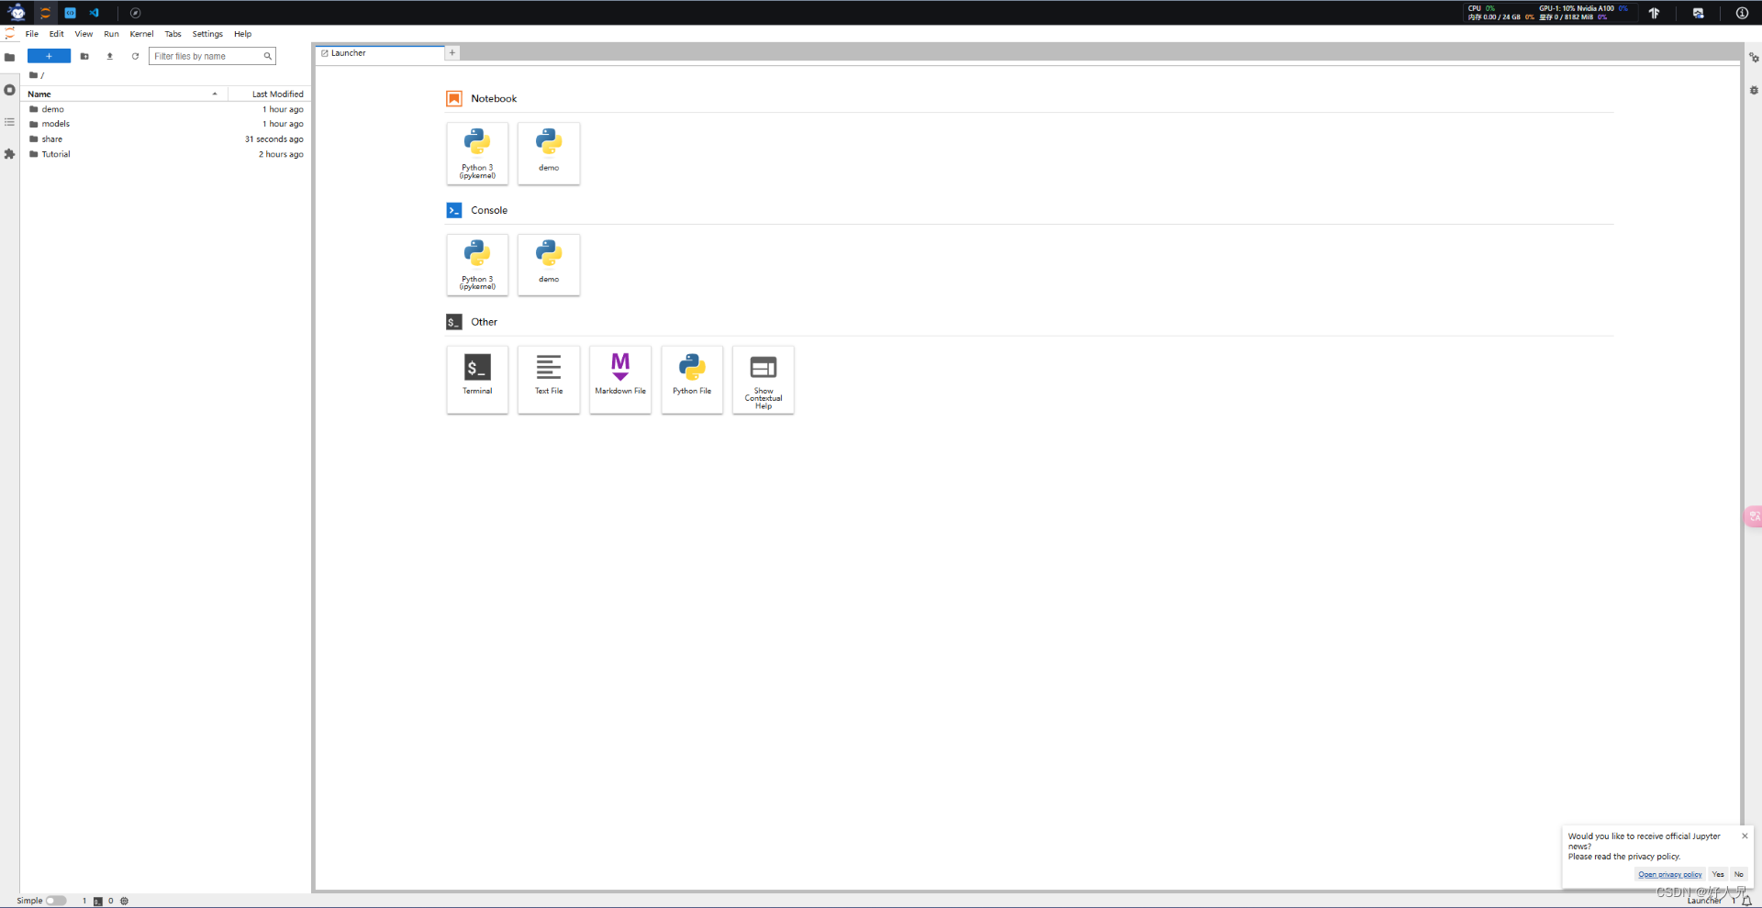Open Show Contextual Help
1762x908 pixels.
[x=764, y=380]
